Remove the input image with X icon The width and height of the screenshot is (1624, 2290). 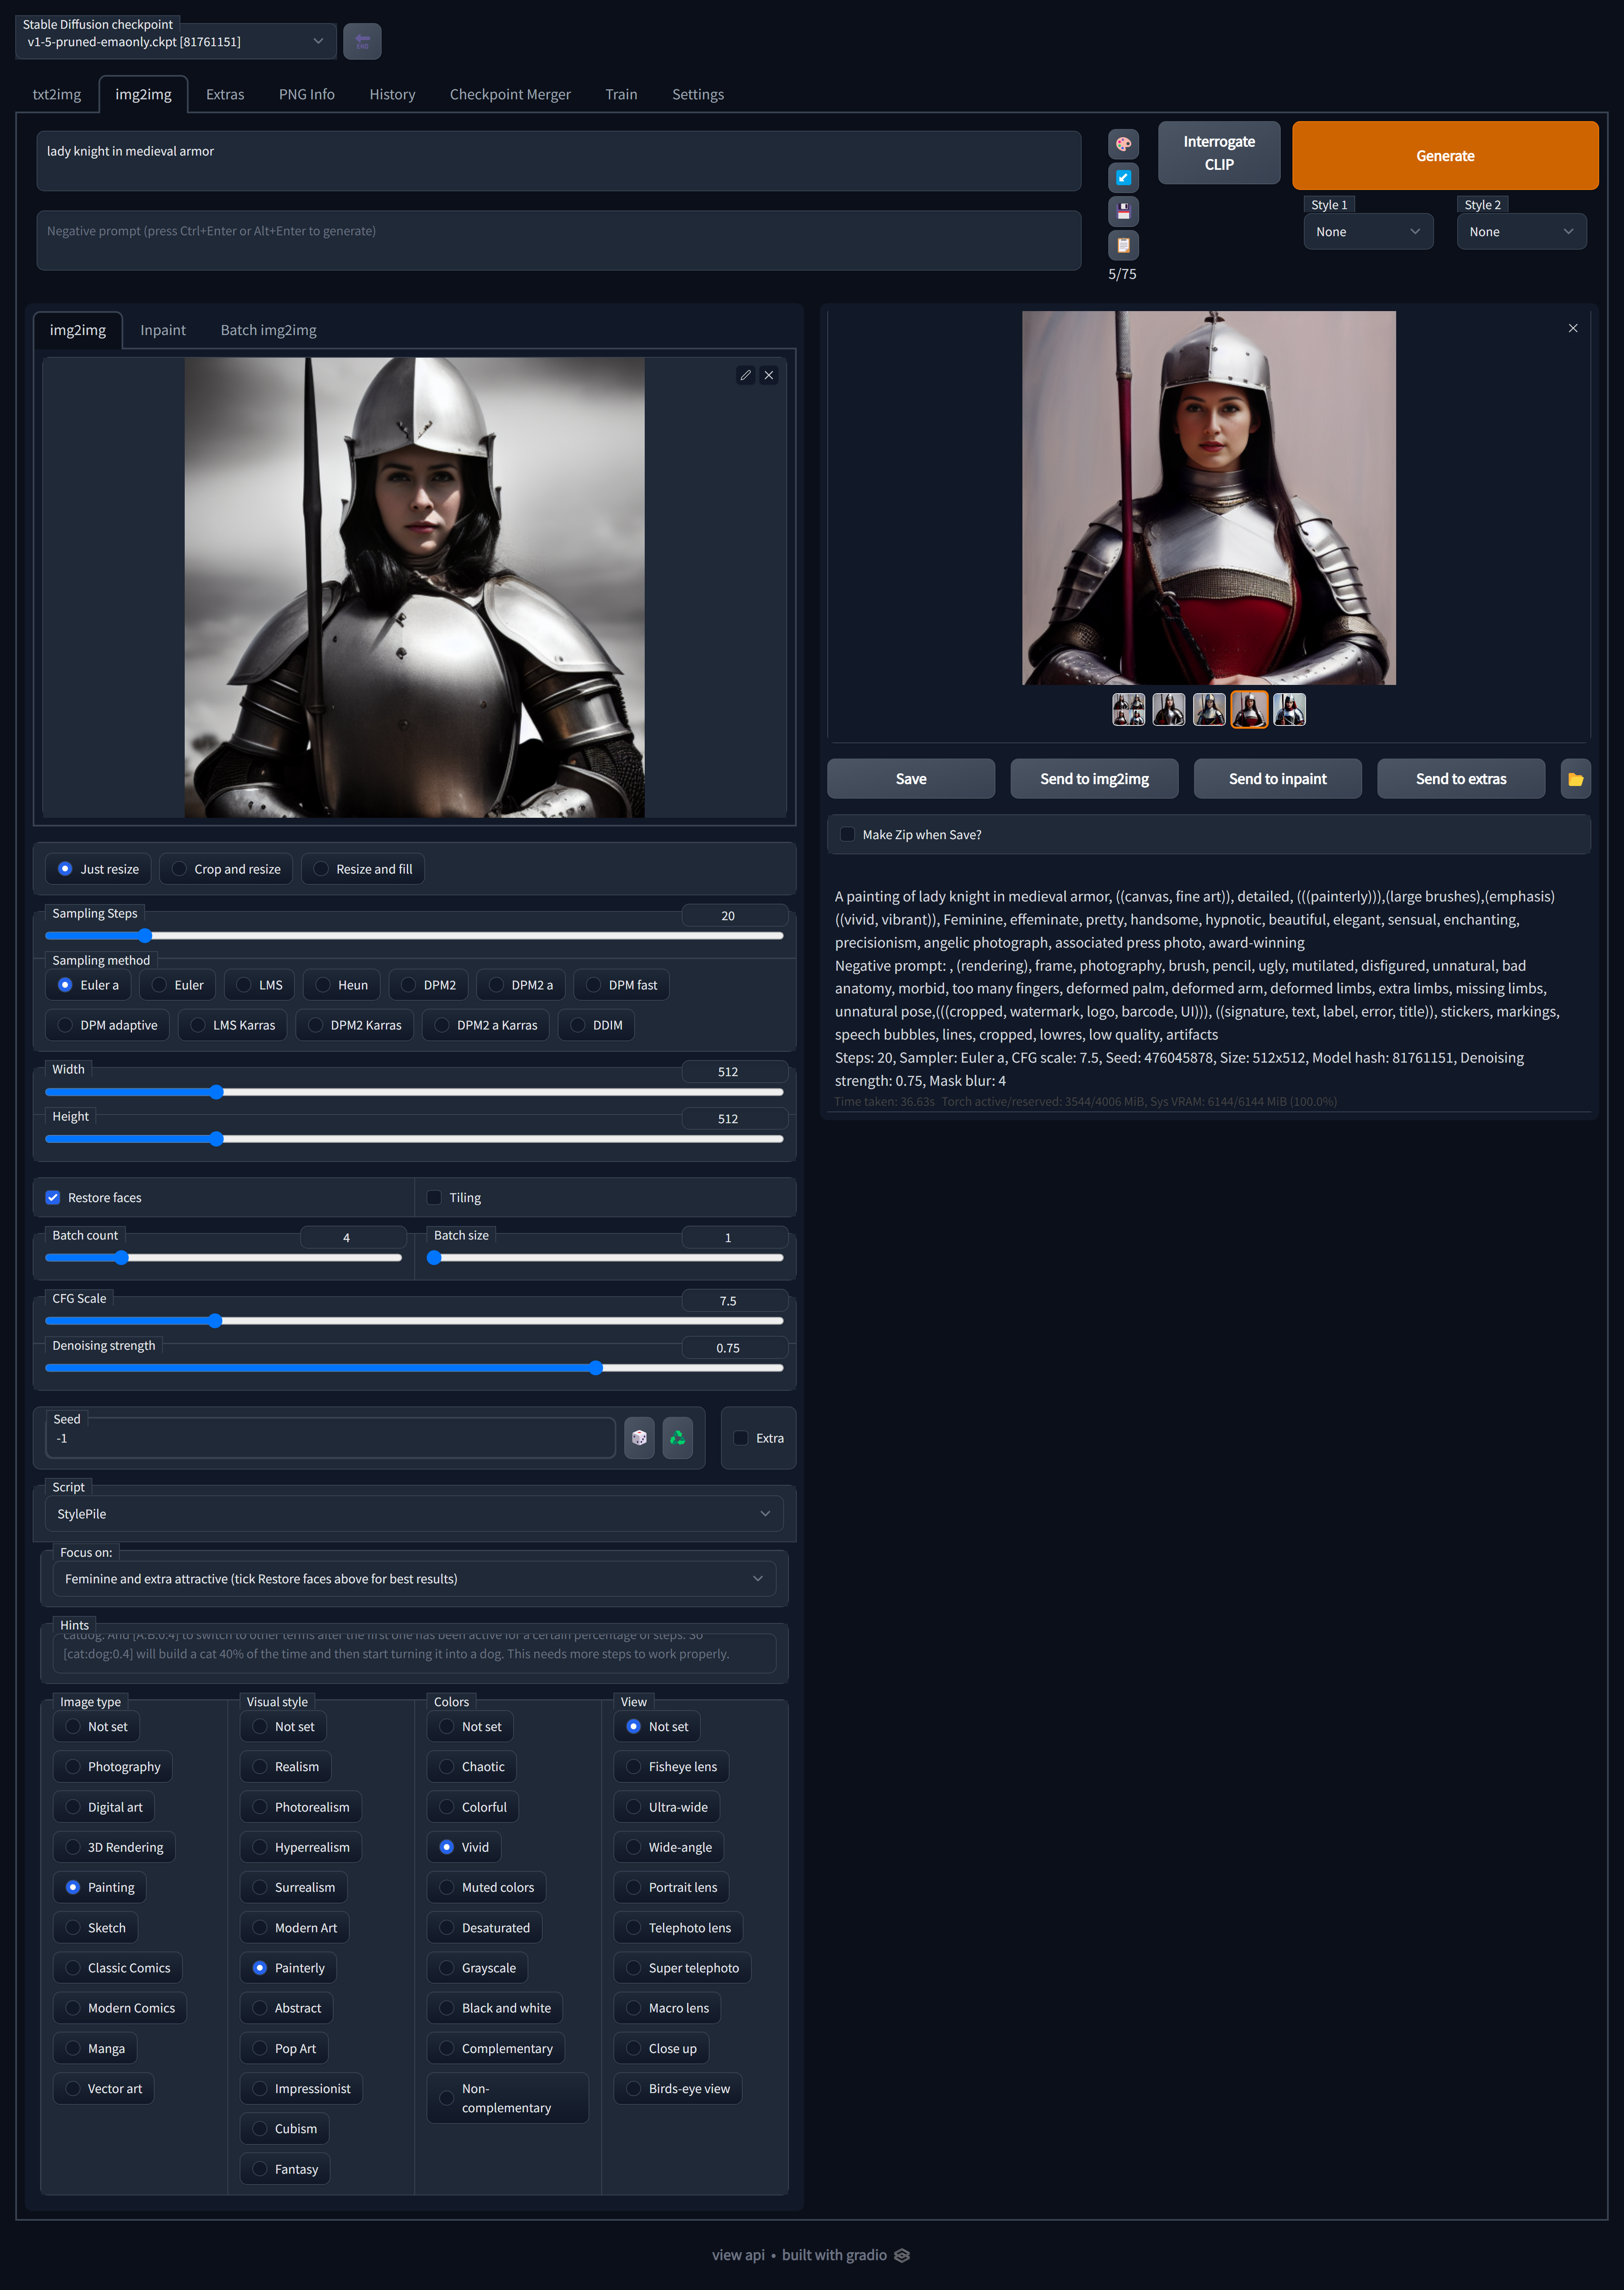click(769, 375)
